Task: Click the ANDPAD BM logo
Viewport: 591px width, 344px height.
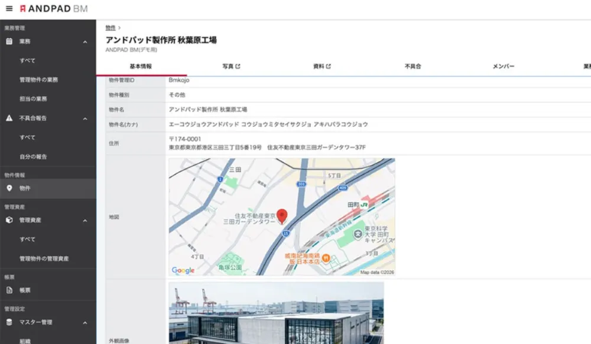Action: pos(54,8)
